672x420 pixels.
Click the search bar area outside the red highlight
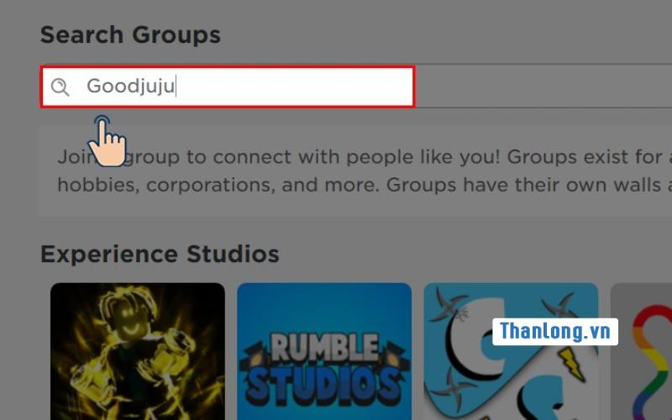(x=543, y=87)
